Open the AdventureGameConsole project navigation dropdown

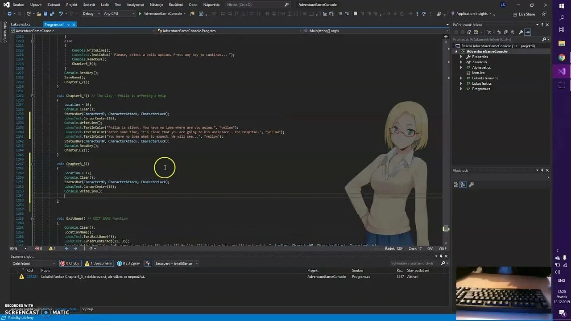[x=83, y=31]
